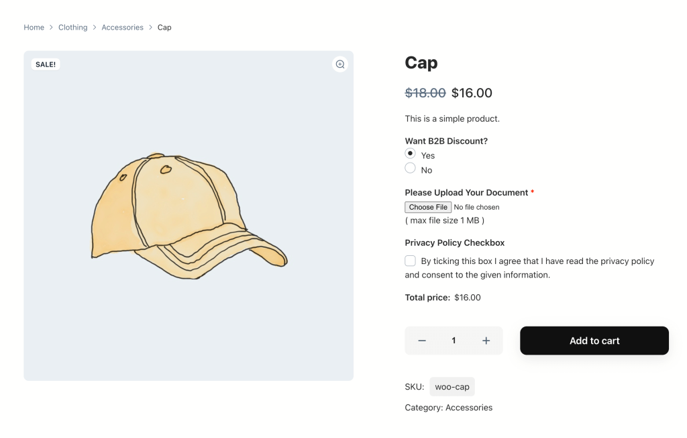Open the image zoom magnifier icon
Viewport: 687px width, 438px height.
340,64
